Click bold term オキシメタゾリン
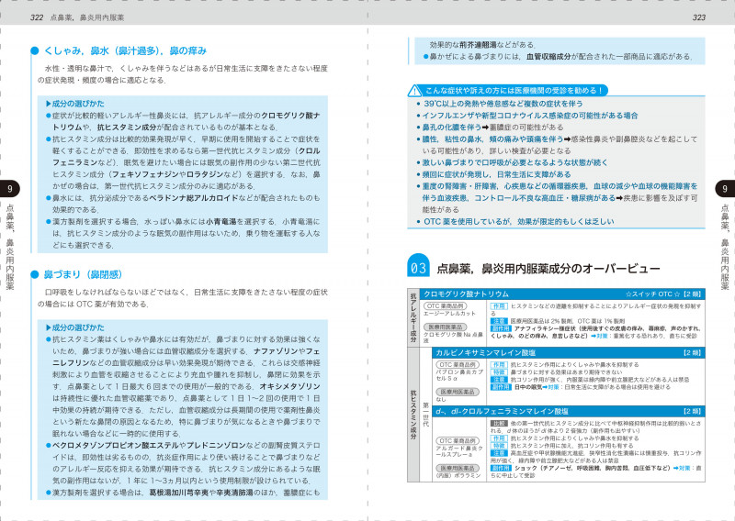The height and width of the screenshot is (521, 735). [289, 387]
